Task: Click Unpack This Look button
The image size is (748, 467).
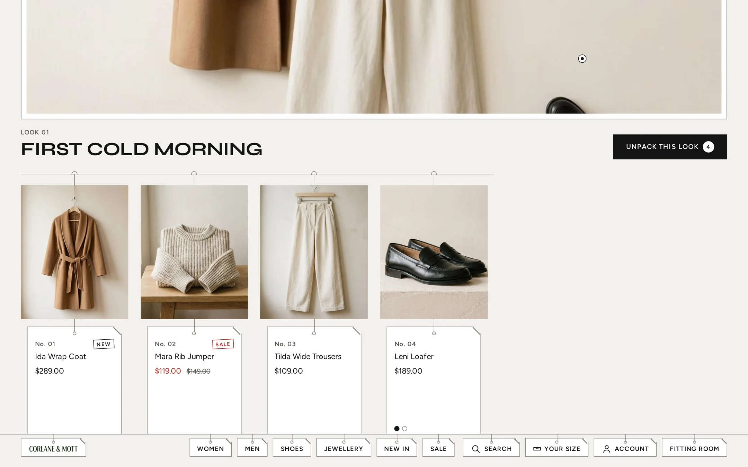Action: pos(670,147)
